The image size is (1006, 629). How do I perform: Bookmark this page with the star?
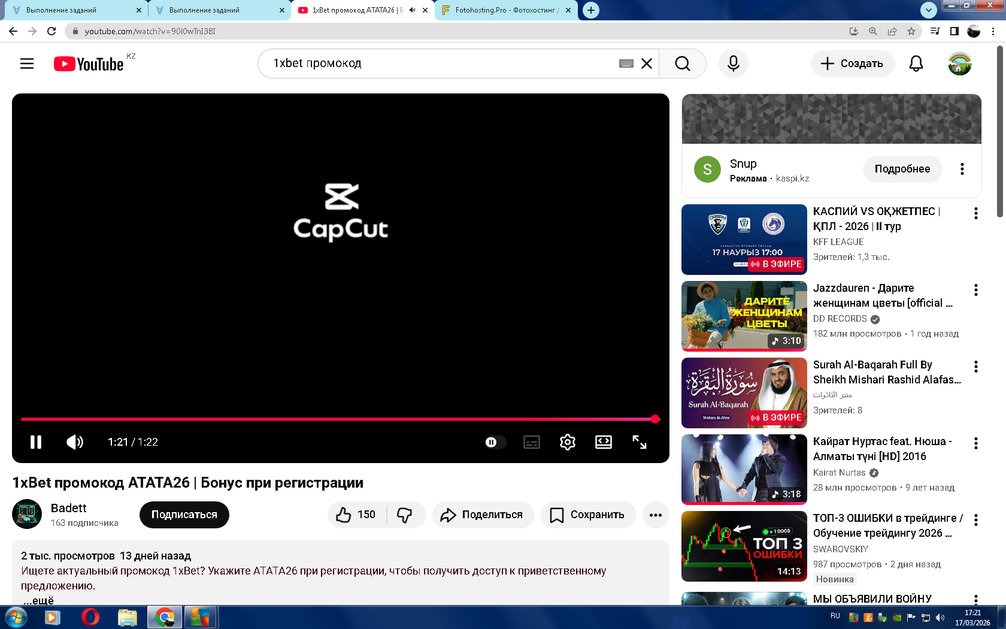(x=911, y=31)
